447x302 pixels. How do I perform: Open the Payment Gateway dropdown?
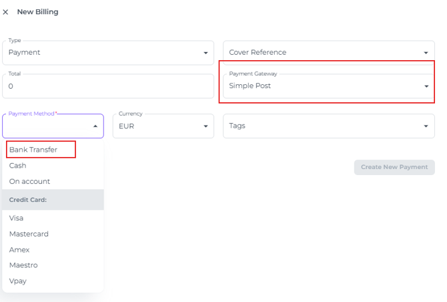[x=327, y=86]
